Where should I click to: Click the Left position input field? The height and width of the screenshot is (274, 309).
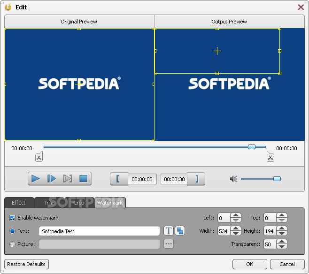224,218
